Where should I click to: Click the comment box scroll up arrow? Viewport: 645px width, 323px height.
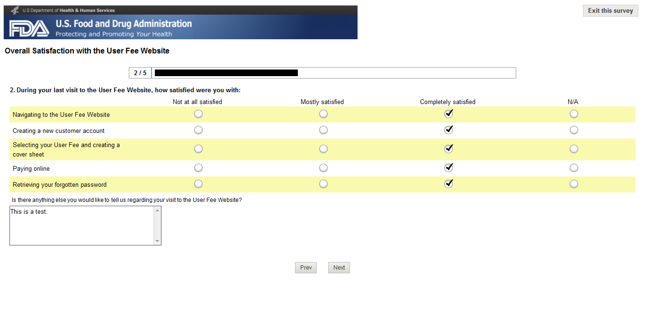157,210
